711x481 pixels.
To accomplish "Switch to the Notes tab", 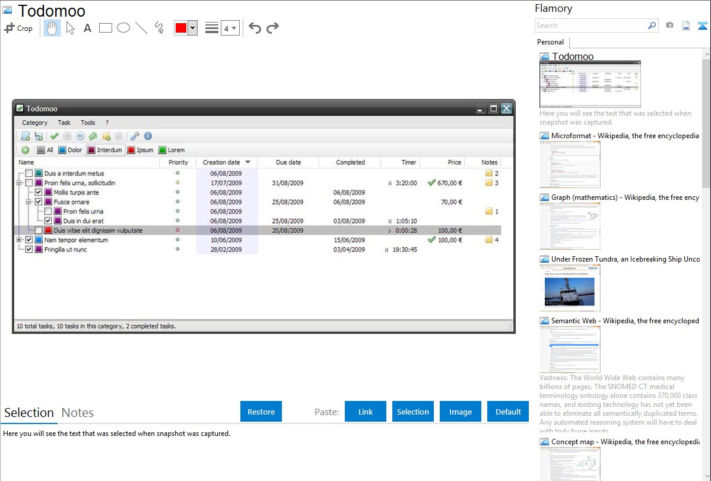I will (x=78, y=413).
